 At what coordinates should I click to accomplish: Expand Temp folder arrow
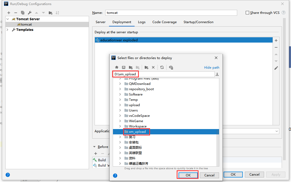click(x=120, y=100)
